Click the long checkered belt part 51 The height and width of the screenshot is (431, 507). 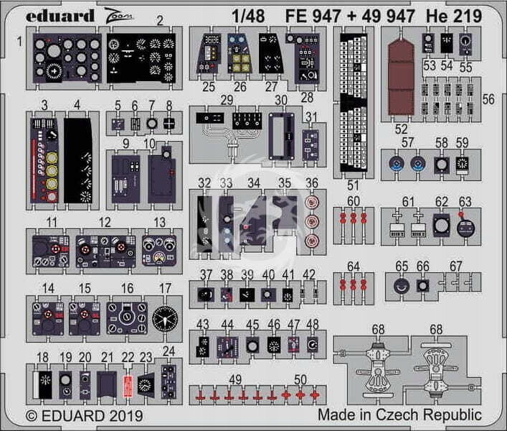(x=354, y=103)
